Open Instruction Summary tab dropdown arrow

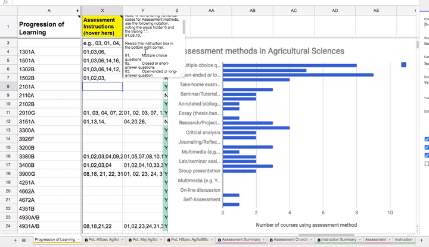[359, 240]
